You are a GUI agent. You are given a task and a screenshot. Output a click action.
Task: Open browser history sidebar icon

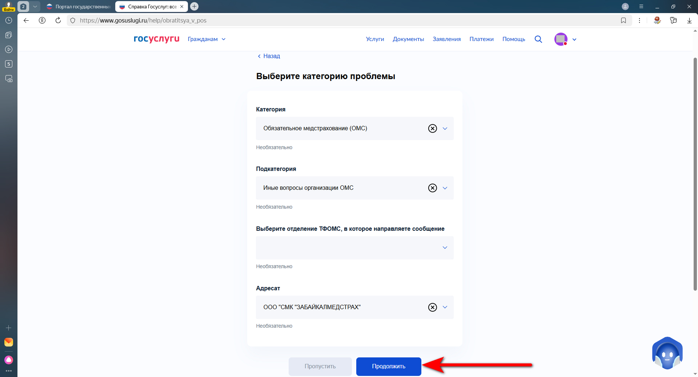[9, 20]
